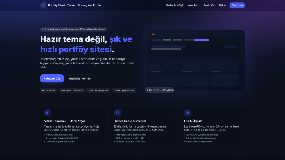Click the site title Portföy Sitesi link
Viewport: 285px width, 160px height.
point(75,5)
